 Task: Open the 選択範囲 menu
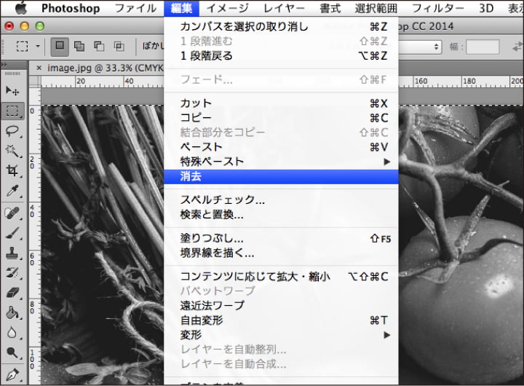376,8
